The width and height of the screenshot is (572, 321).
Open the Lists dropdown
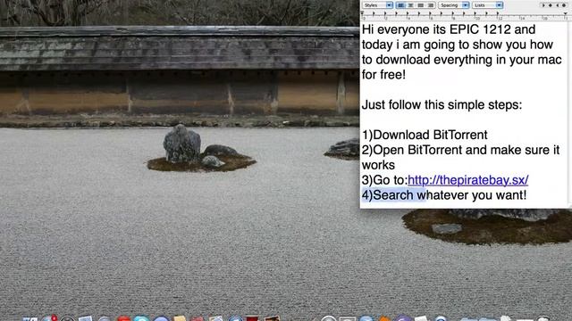click(x=488, y=5)
